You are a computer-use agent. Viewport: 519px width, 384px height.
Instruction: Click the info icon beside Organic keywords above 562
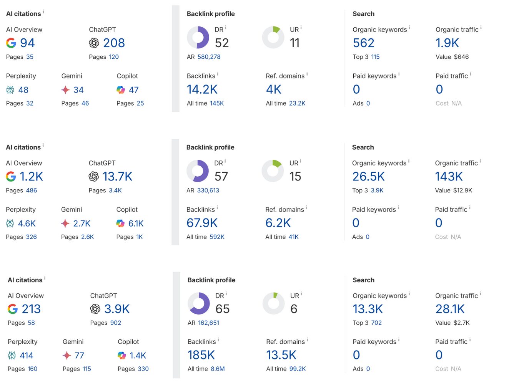(x=409, y=28)
